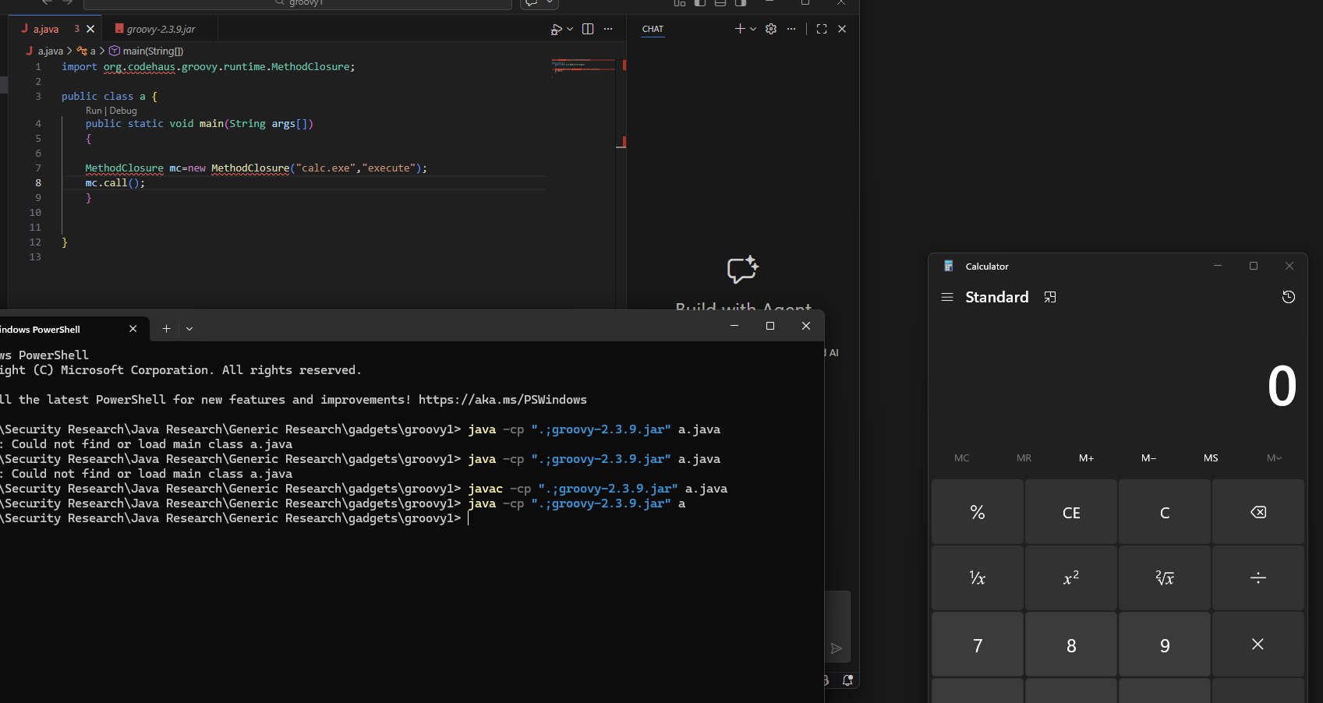Click the square root button

pos(1164,578)
